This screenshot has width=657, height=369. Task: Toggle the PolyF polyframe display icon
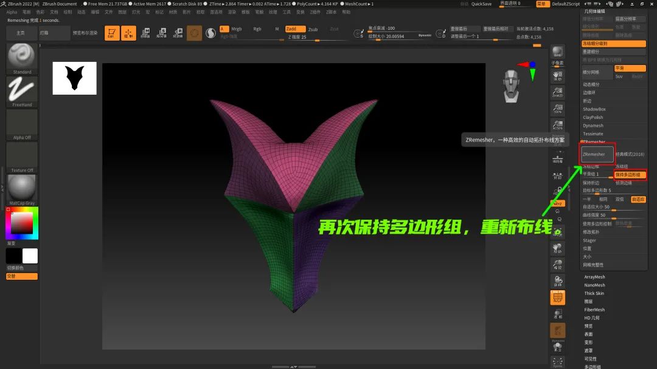tap(558, 297)
